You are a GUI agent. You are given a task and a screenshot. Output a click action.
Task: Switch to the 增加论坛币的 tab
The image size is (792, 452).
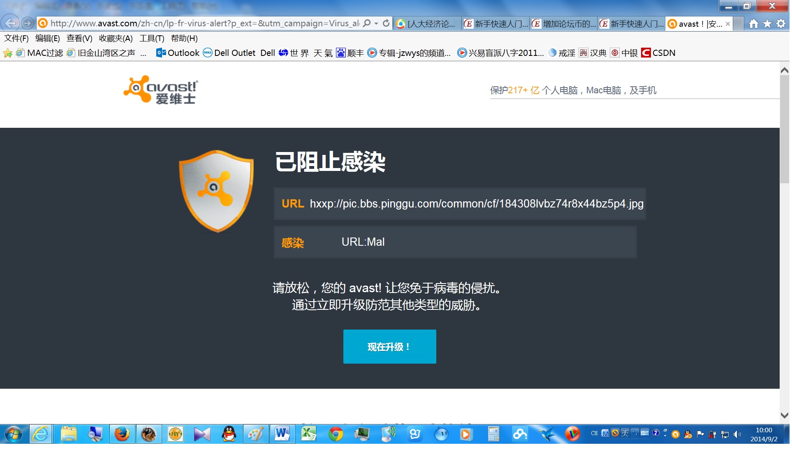[564, 24]
